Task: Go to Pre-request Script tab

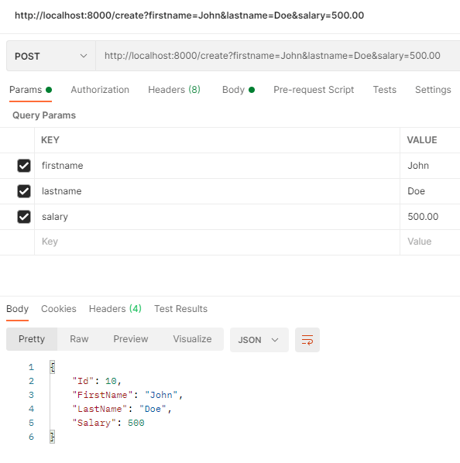Action: [314, 90]
